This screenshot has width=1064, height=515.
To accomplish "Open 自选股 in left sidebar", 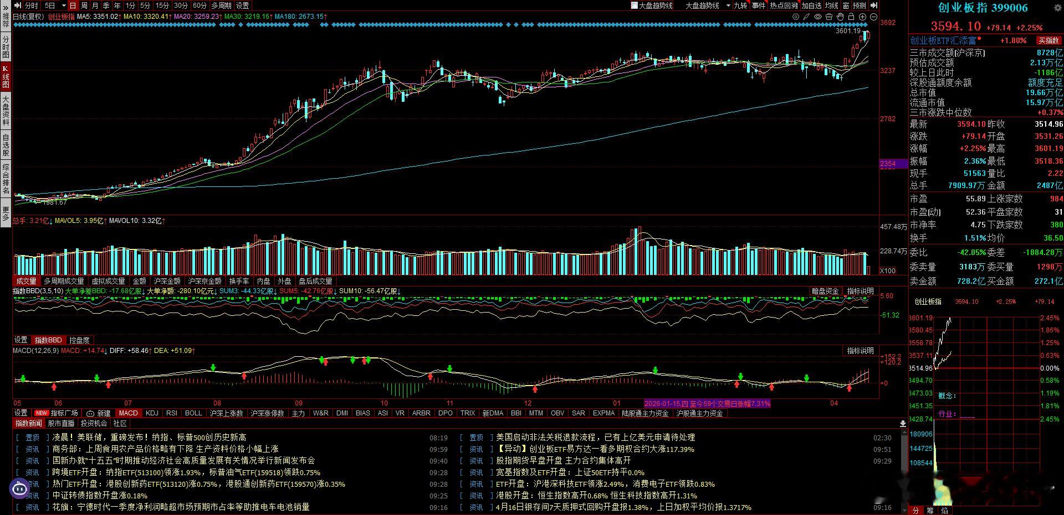I will [6, 144].
